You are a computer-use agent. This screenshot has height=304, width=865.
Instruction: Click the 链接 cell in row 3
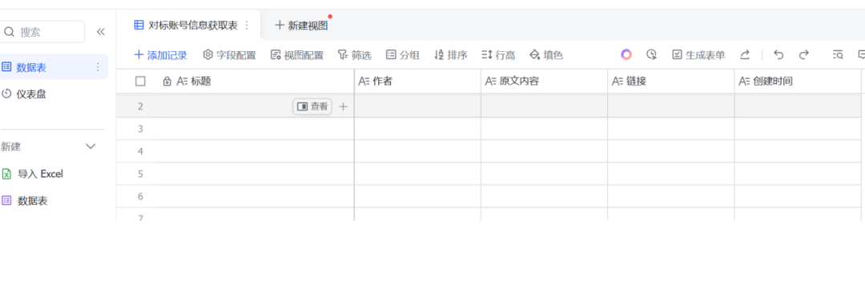(x=671, y=129)
